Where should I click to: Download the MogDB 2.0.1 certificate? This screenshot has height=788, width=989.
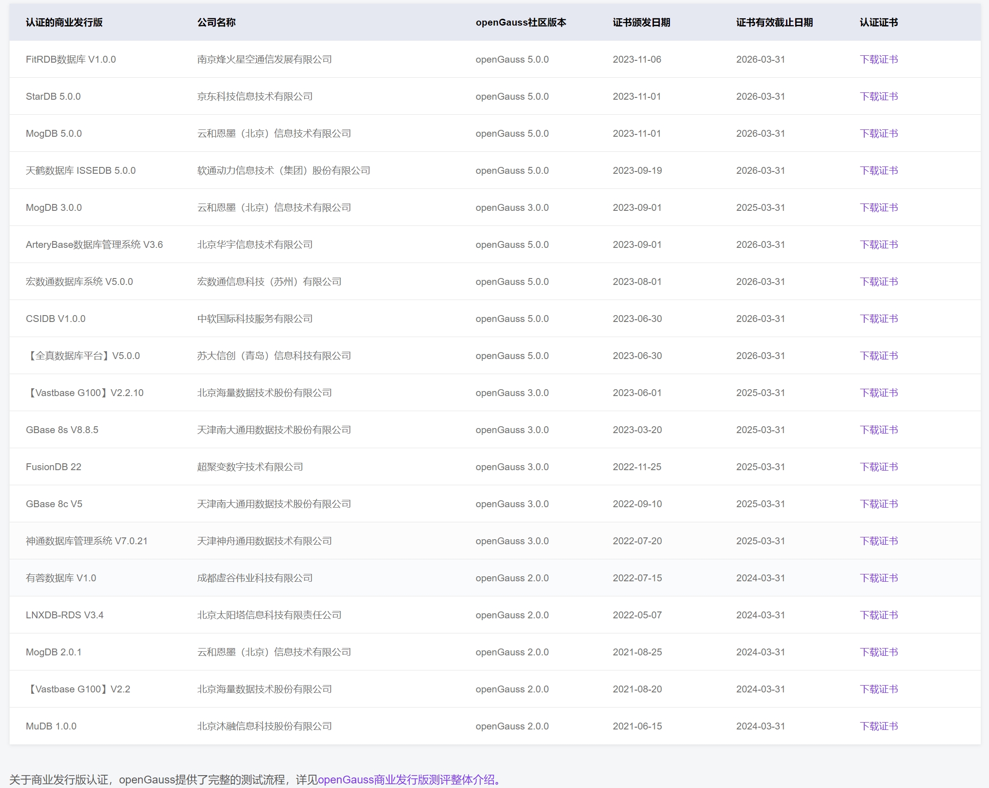coord(878,652)
